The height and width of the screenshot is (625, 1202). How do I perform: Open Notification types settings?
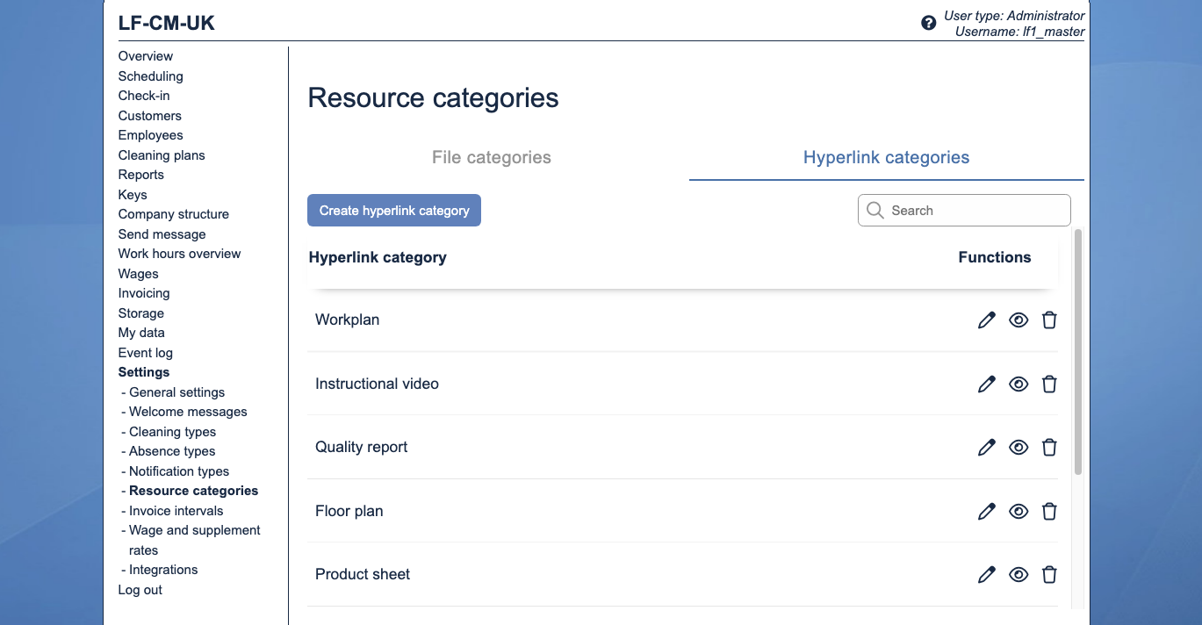[179, 471]
